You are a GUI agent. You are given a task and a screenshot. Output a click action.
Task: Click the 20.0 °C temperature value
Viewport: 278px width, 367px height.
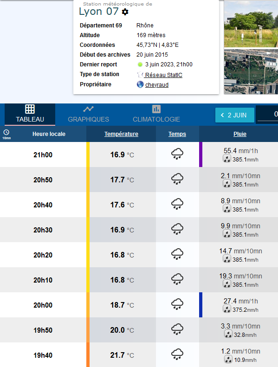(122, 330)
